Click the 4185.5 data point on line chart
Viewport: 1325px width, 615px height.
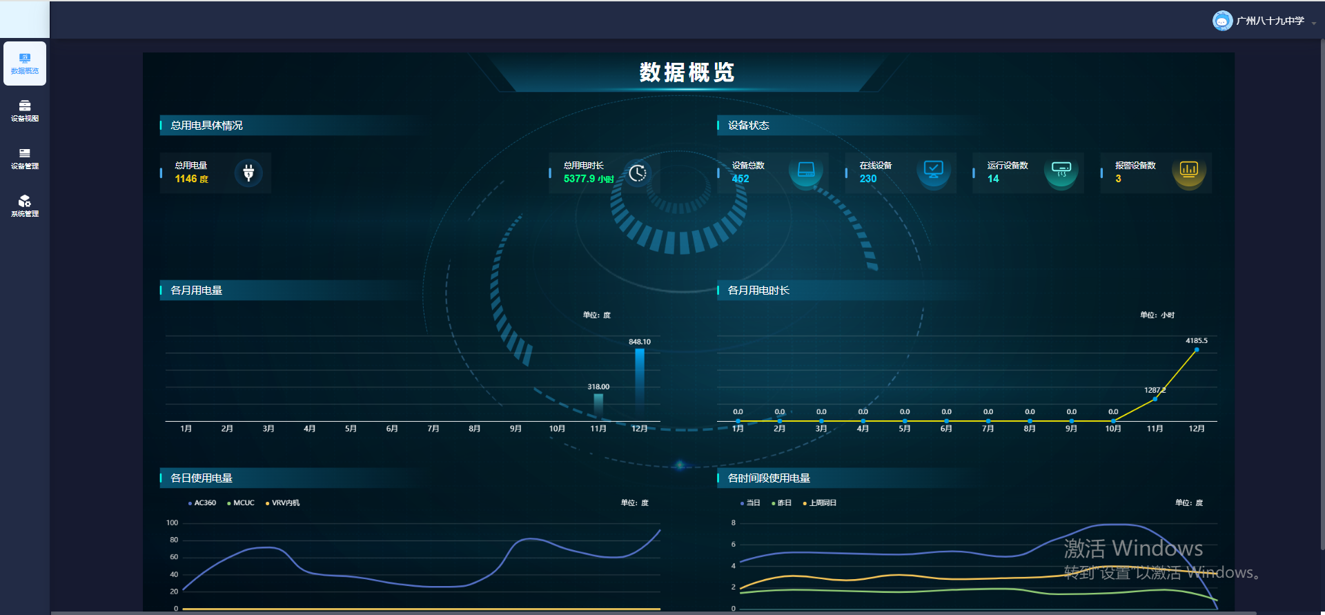coord(1197,350)
